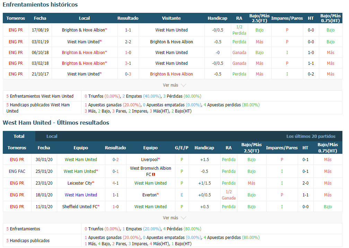Open West Ham United visitor link on 11/01/20 row
Image resolution: width=349 pixels, height=248 pixels.
coord(150,207)
